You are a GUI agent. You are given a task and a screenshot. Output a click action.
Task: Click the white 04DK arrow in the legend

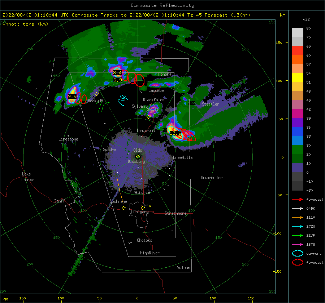[x=298, y=209]
